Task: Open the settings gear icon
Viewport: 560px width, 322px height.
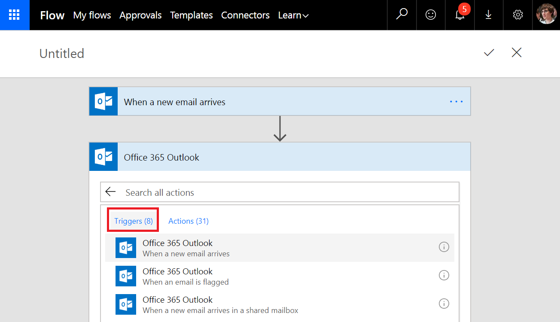Action: pyautogui.click(x=517, y=15)
